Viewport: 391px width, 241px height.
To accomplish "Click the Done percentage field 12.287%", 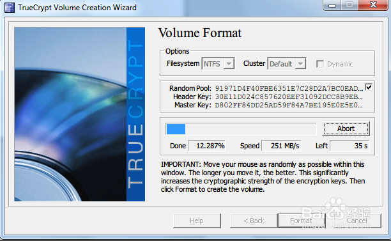I will 207,146.
